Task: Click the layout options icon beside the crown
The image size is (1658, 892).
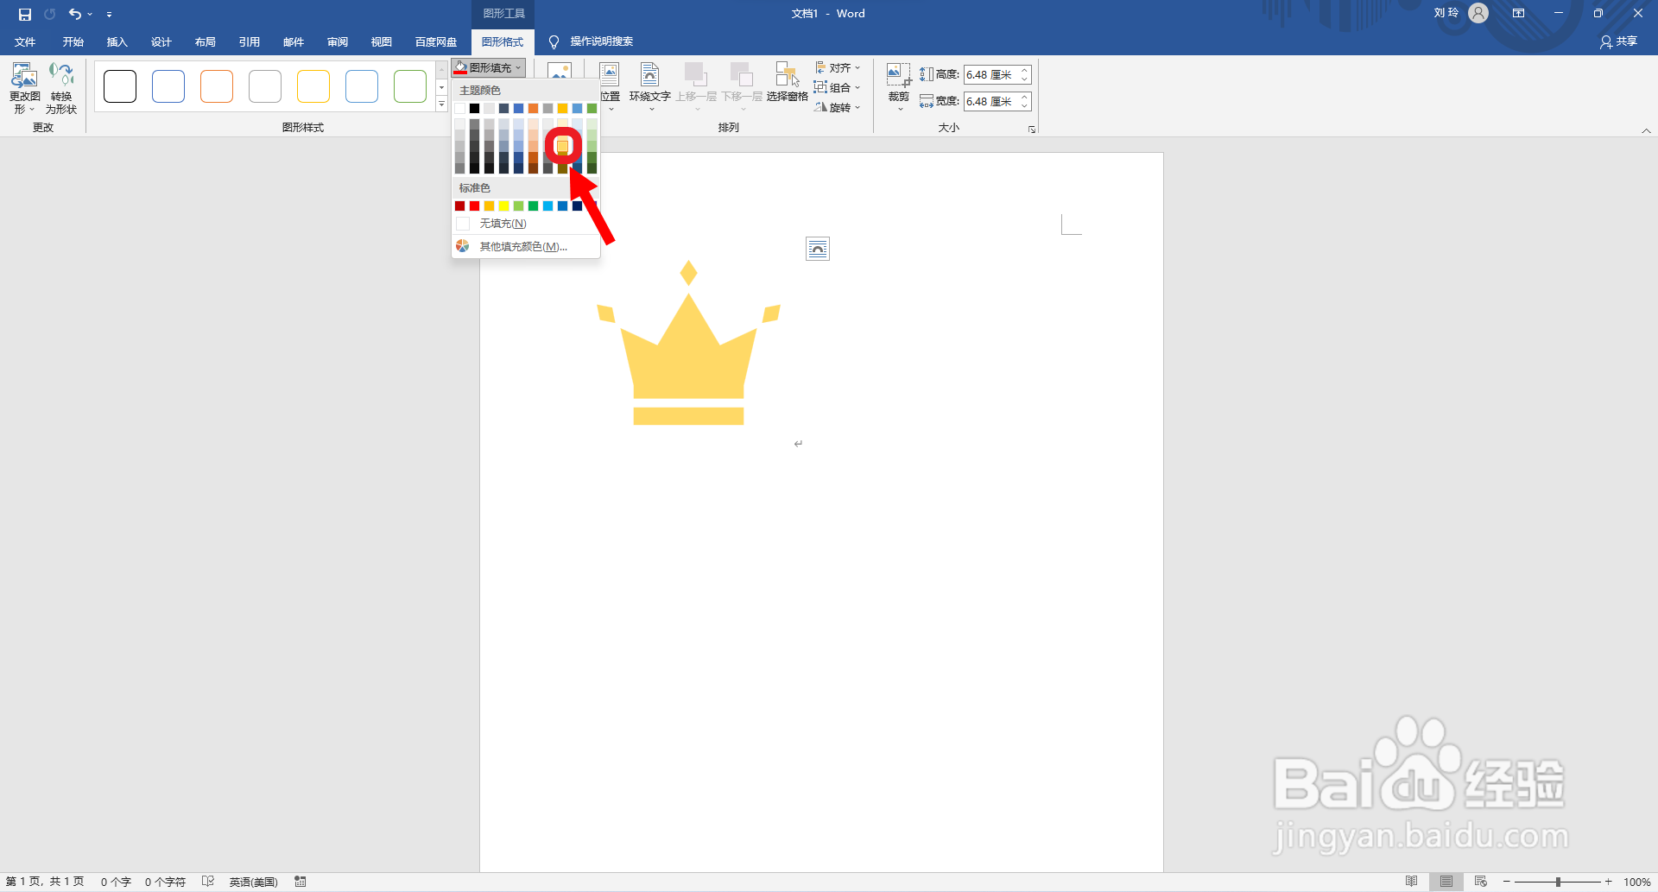Action: pos(817,249)
